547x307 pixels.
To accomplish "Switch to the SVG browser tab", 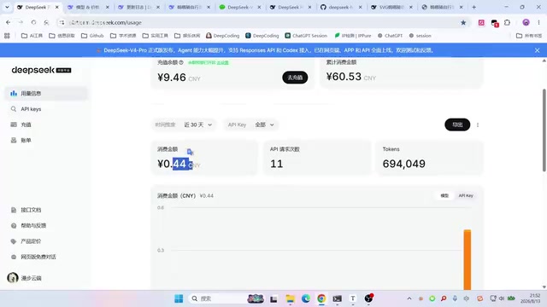I will point(392,7).
